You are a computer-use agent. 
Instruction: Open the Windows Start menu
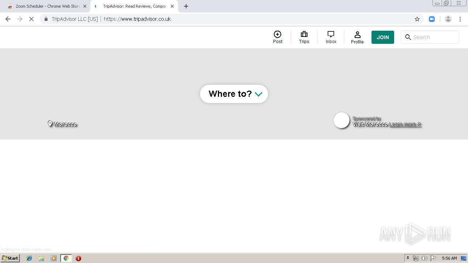10,258
